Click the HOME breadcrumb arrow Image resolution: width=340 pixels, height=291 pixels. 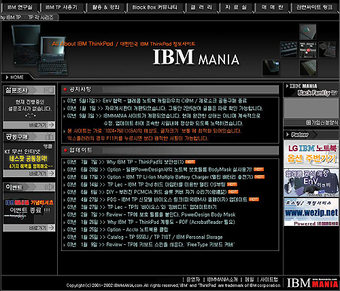7,77
